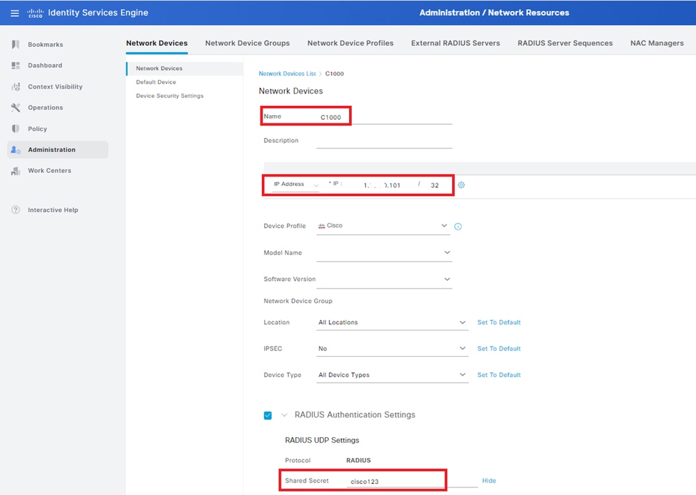Open the IP Address type dropdown

click(x=295, y=184)
